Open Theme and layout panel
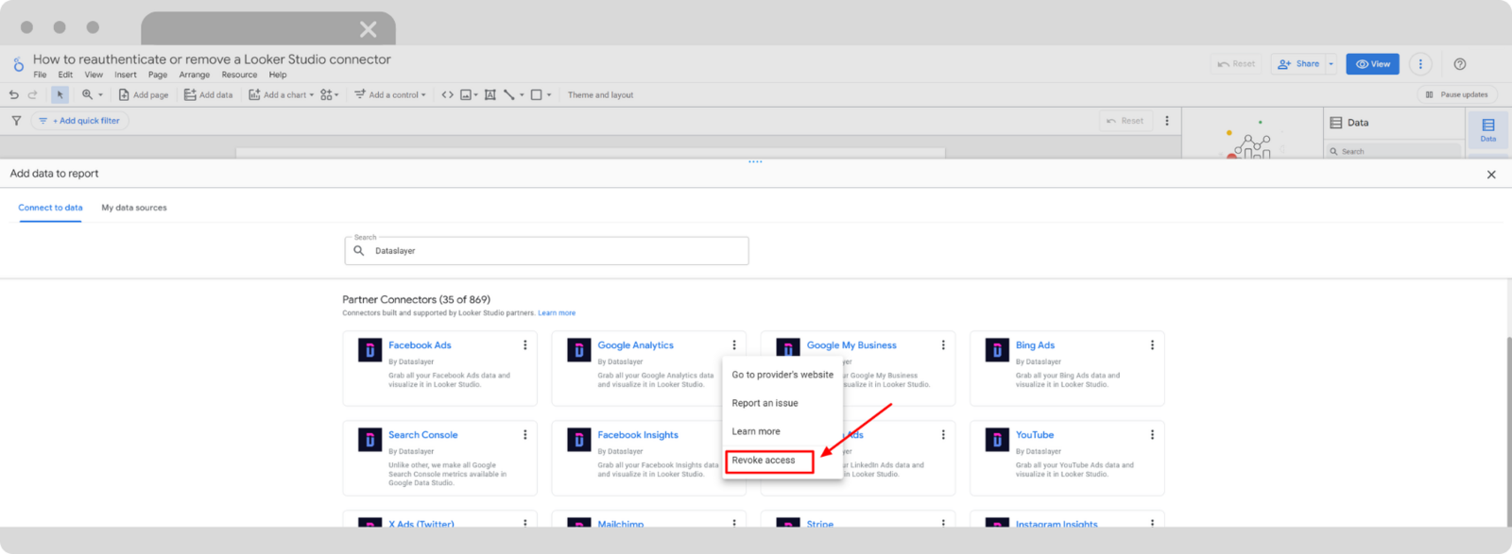This screenshot has height=554, width=1512. [600, 94]
